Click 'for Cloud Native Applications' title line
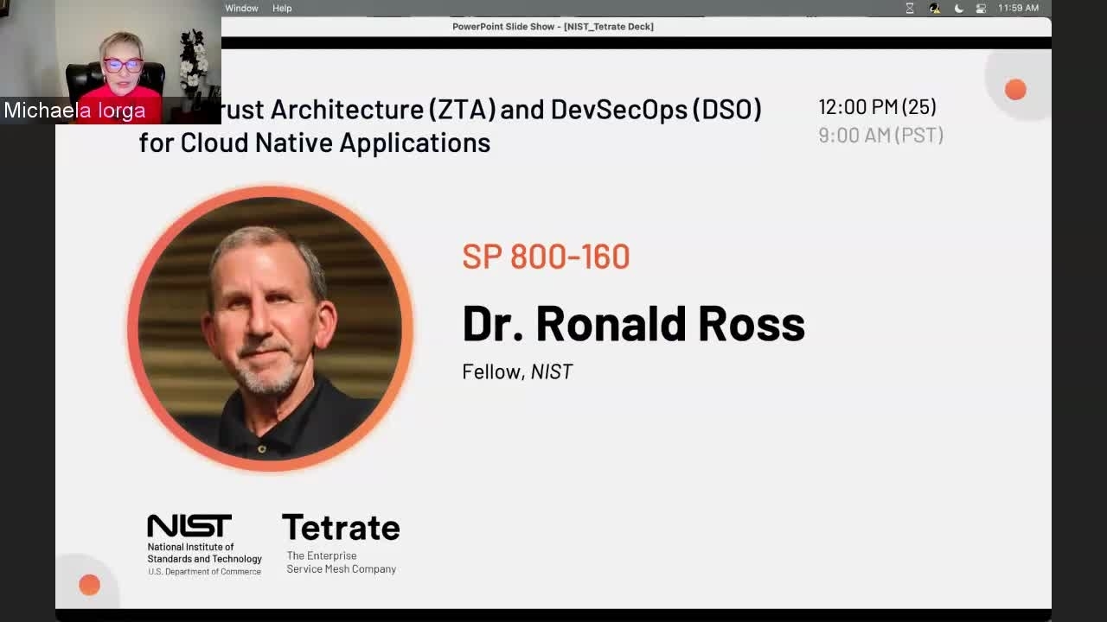The width and height of the screenshot is (1107, 622). pos(315,143)
